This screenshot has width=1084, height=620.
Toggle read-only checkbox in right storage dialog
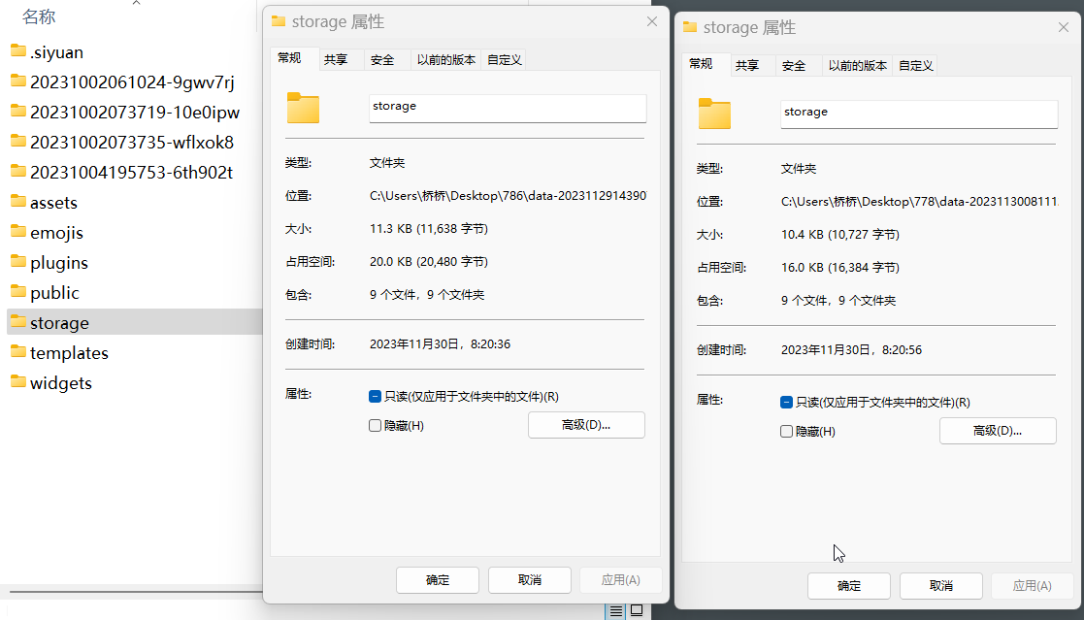click(786, 403)
